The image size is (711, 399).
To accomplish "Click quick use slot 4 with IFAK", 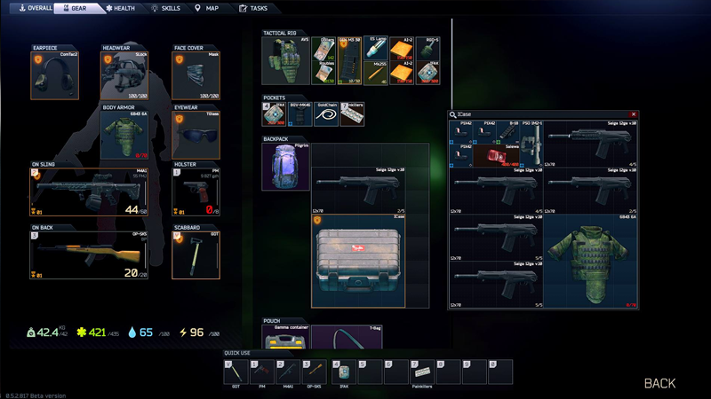I will tap(344, 372).
